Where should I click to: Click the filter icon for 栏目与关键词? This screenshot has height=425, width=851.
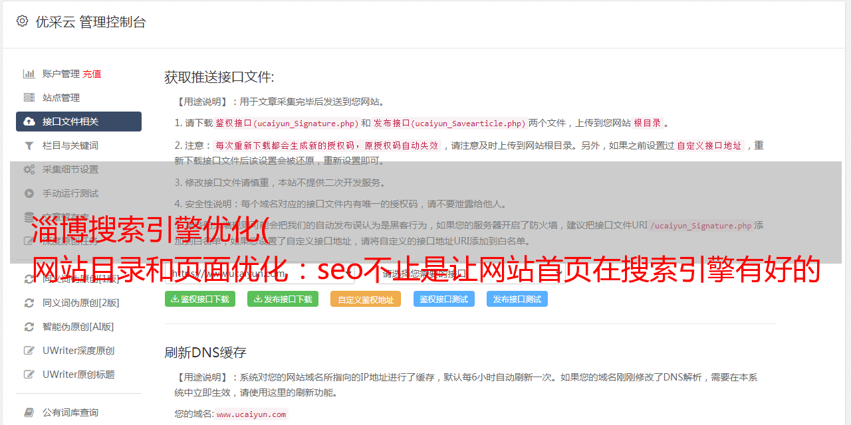29,145
